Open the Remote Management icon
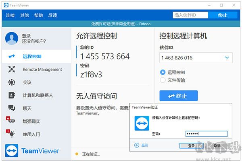Image resolution: width=242 pixels, height=162 pixels. point(12,69)
